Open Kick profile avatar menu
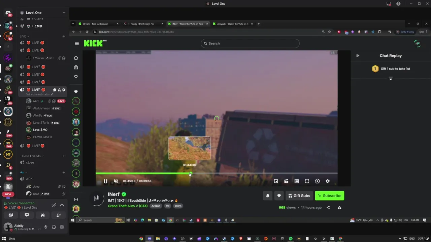The image size is (431, 242). (418, 43)
